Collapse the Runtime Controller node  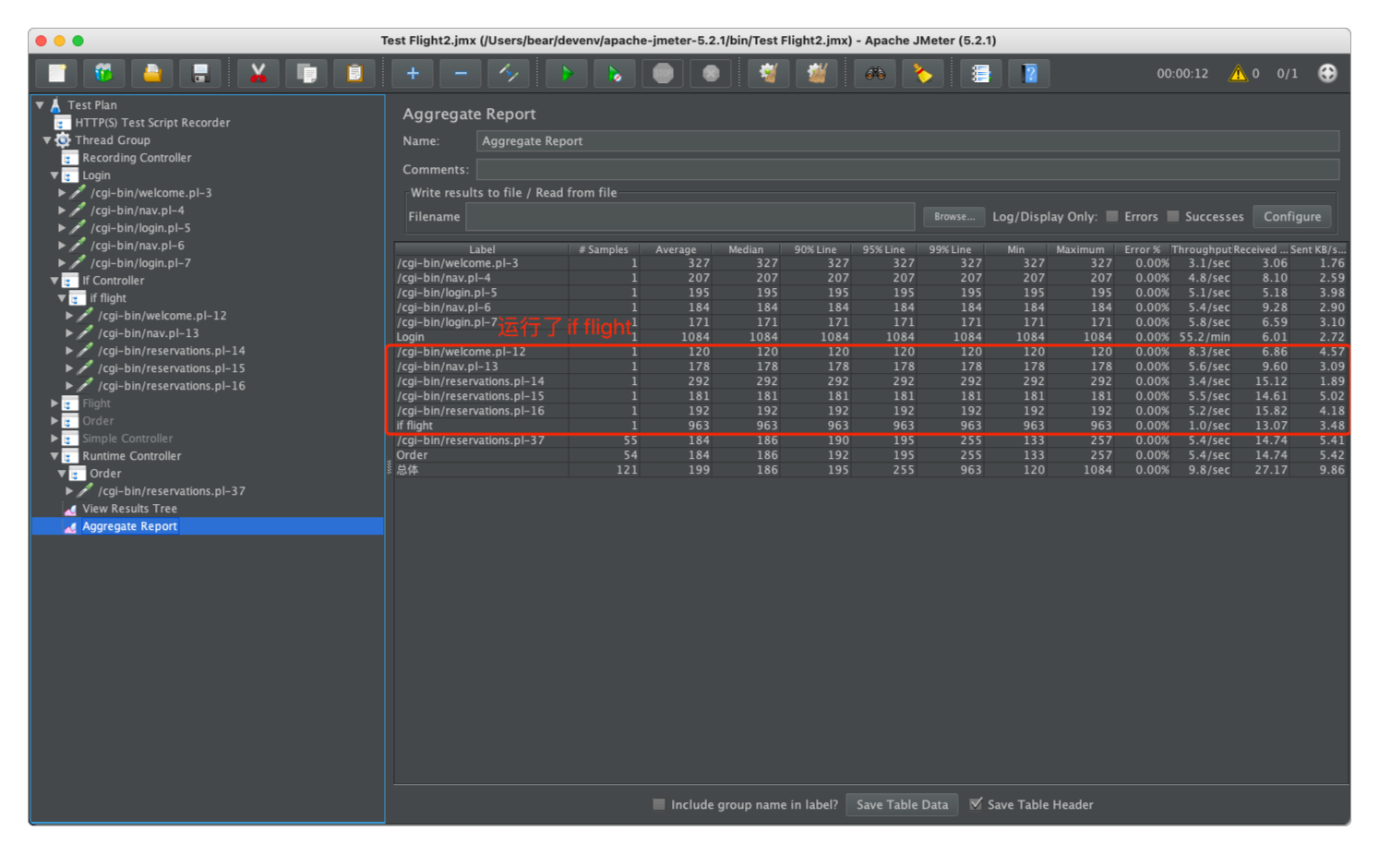tap(54, 456)
